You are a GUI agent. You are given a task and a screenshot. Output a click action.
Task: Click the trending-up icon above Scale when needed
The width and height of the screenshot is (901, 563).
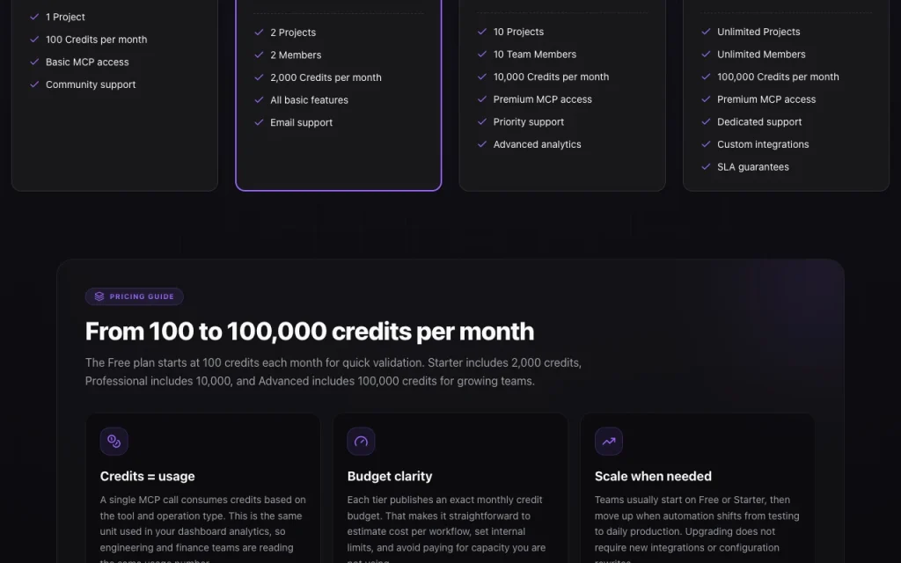[609, 442]
